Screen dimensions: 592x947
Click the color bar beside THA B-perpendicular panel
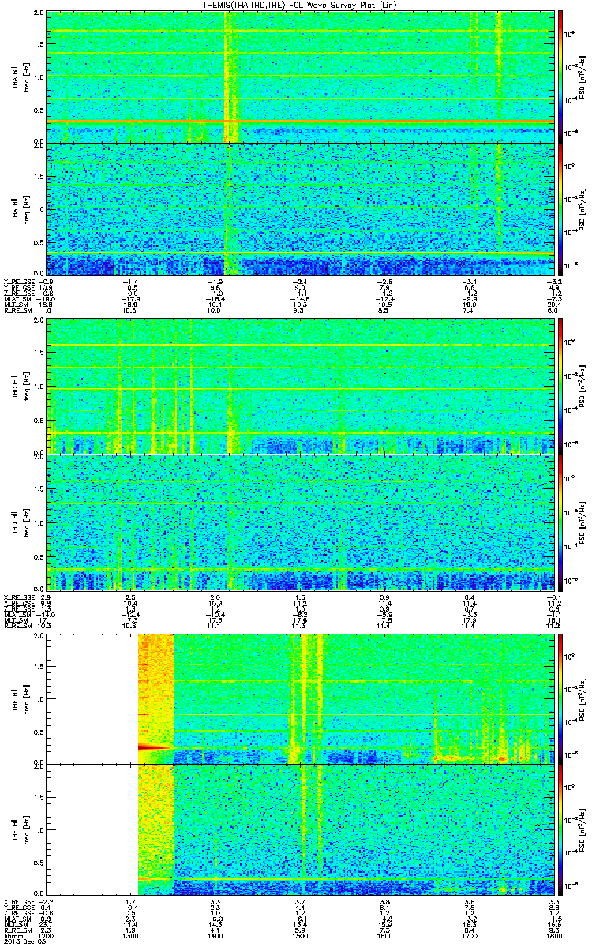pyautogui.click(x=560, y=77)
